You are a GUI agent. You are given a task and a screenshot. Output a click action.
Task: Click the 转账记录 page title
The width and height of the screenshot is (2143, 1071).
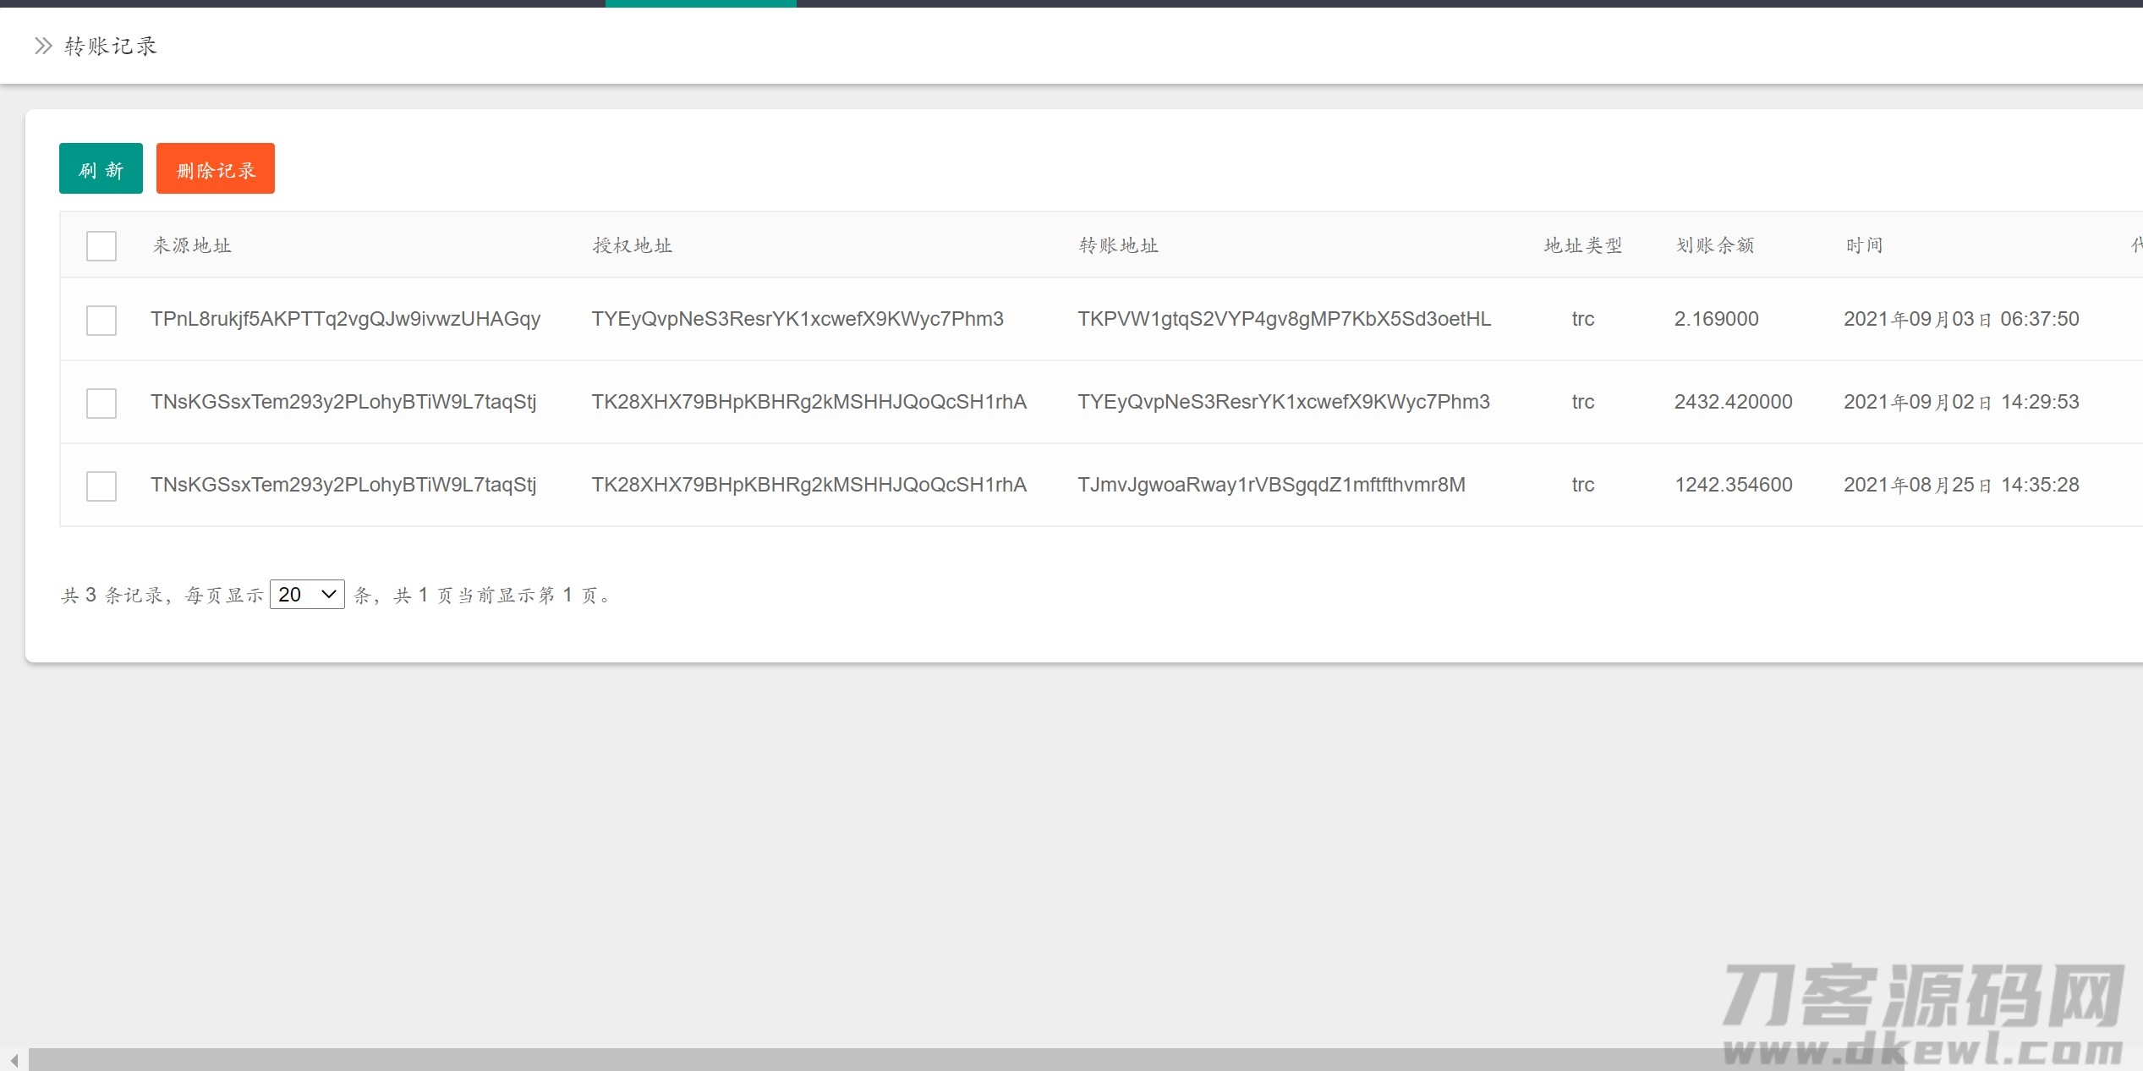[111, 46]
